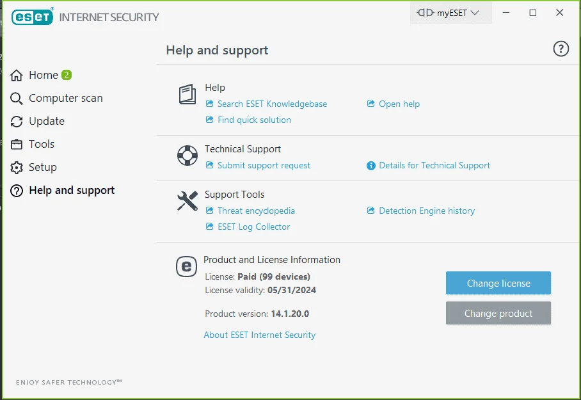This screenshot has width=581, height=400.
Task: Close the ESET window
Action: 559,13
